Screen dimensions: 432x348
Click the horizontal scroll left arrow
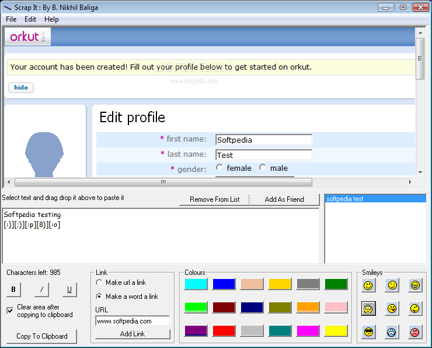[9, 182]
